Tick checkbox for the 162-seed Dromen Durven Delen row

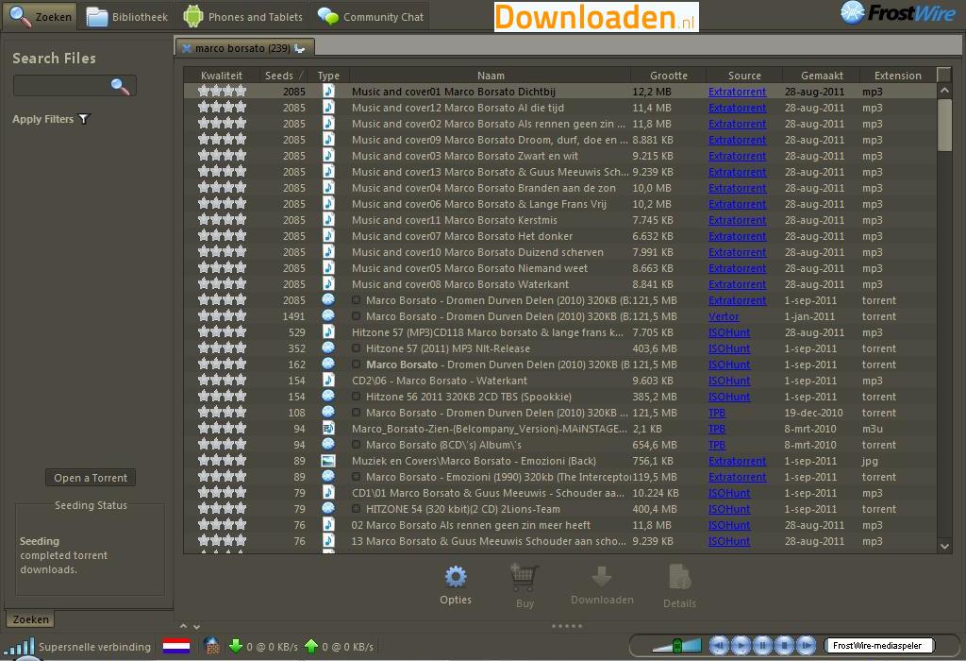click(356, 364)
